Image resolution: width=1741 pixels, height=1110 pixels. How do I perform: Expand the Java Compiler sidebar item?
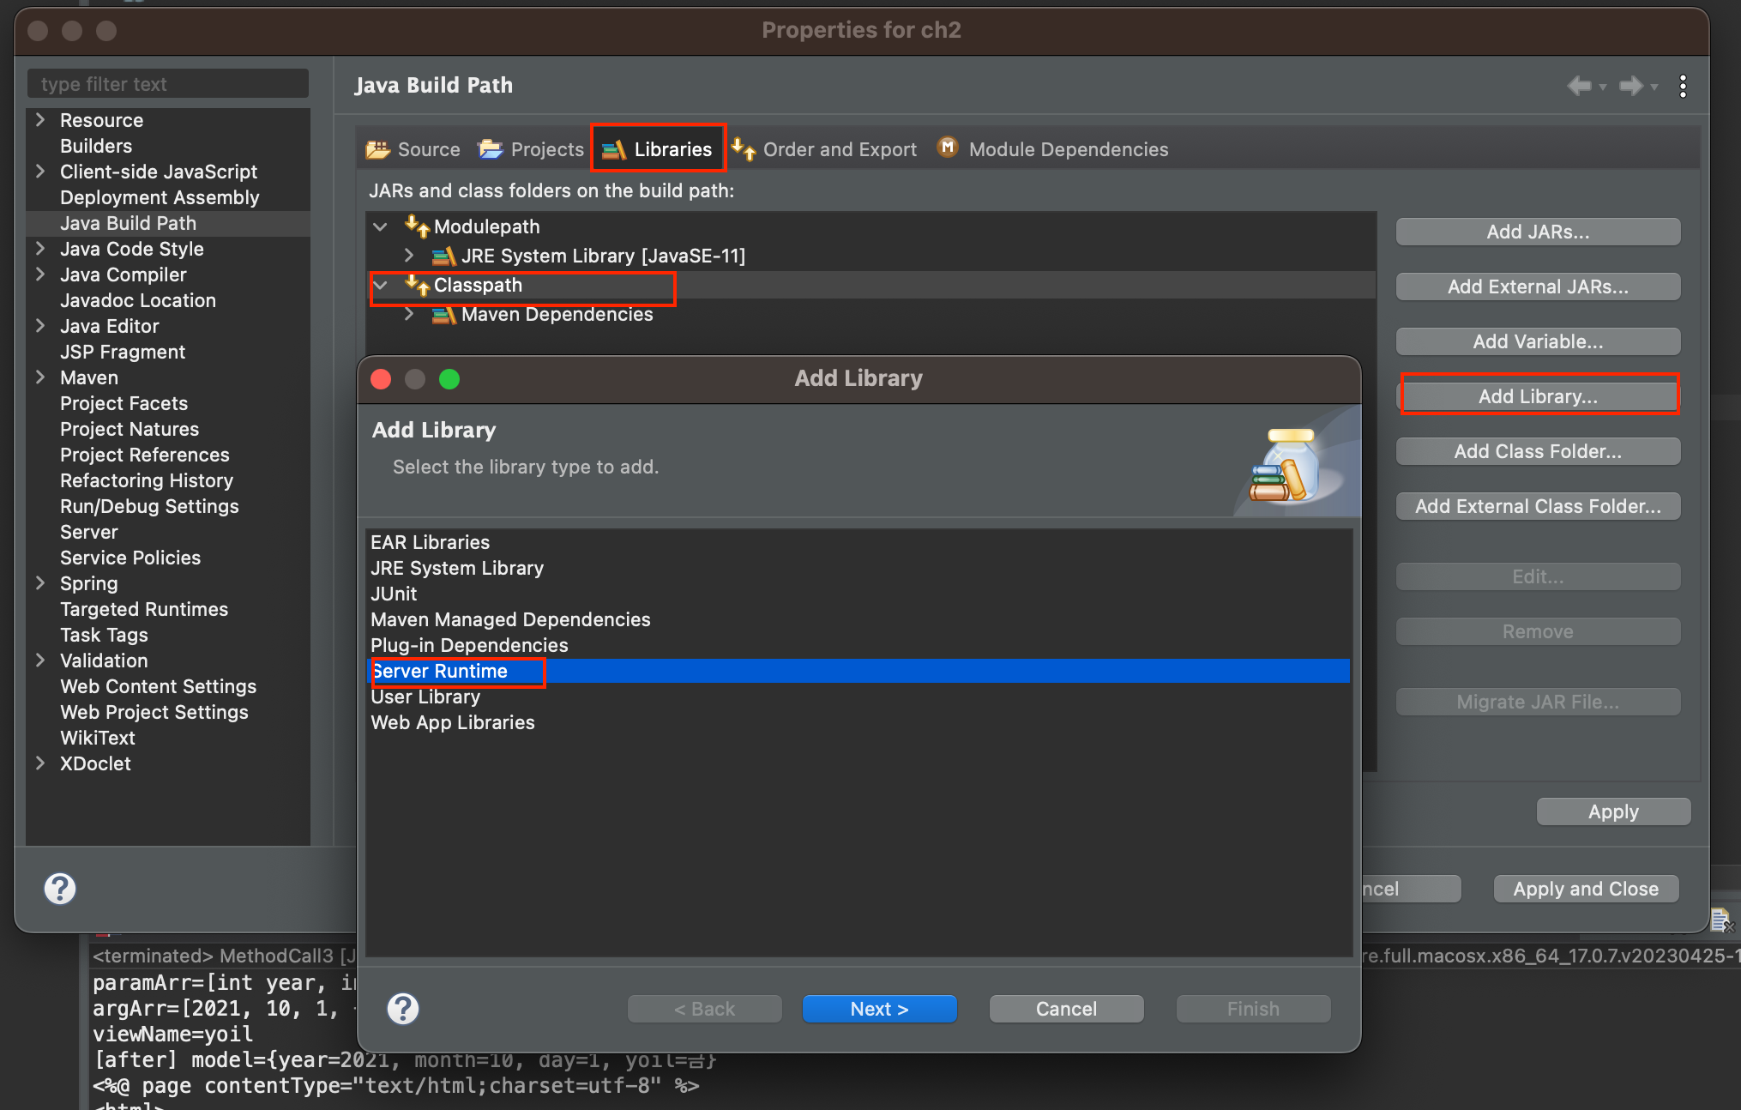coord(40,274)
